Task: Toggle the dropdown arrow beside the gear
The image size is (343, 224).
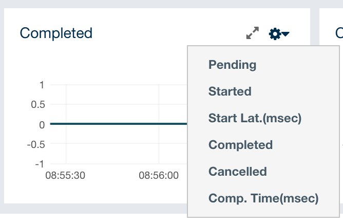Action: tap(286, 34)
